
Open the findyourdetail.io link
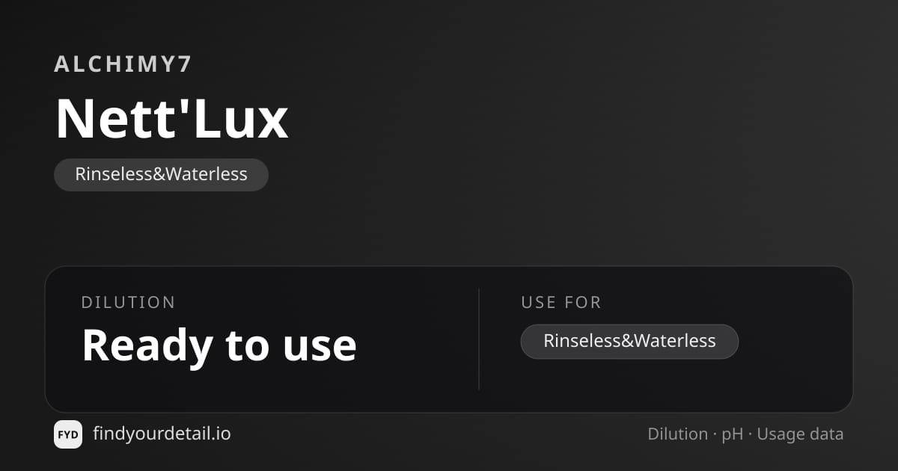tap(162, 434)
